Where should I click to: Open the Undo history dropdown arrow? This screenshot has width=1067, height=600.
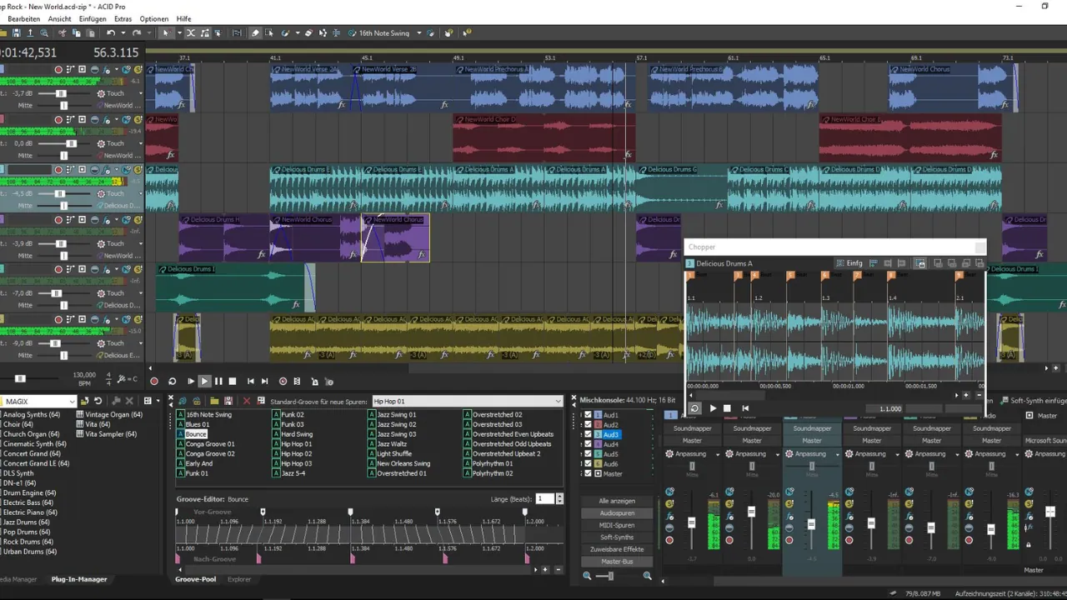coord(123,33)
